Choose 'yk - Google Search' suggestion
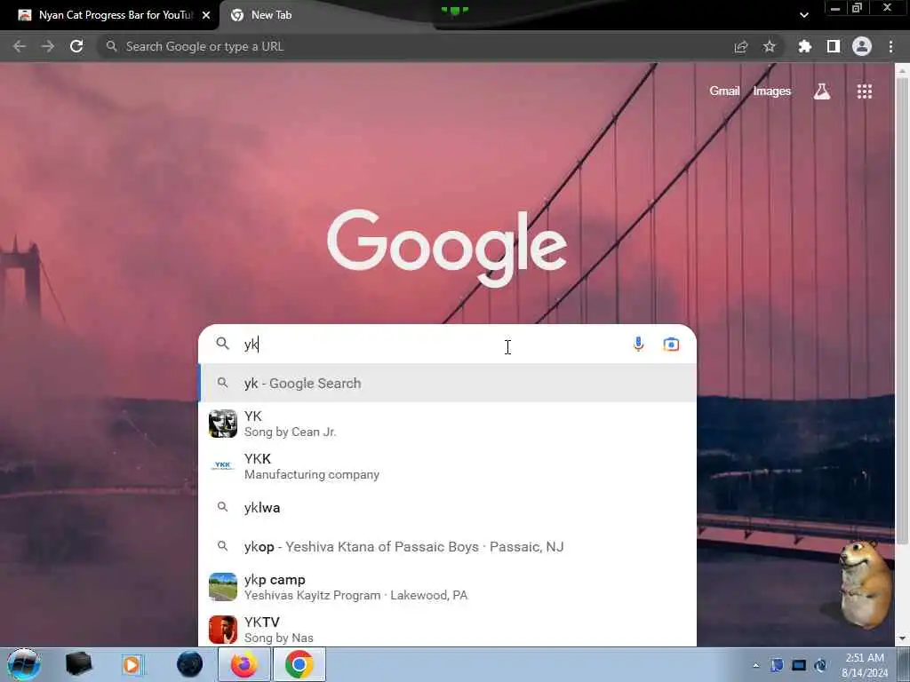This screenshot has height=682, width=910. pos(447,384)
